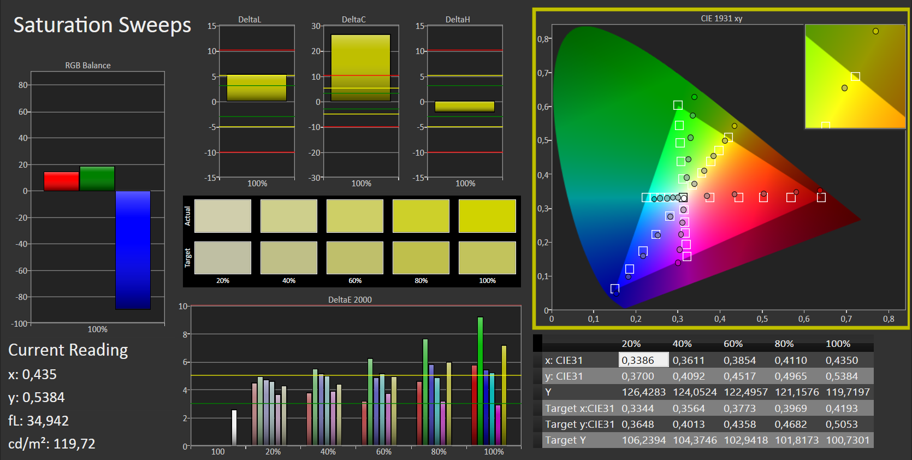Click the zoomed CIE inset thumbnail
912x460 pixels.
(856, 76)
